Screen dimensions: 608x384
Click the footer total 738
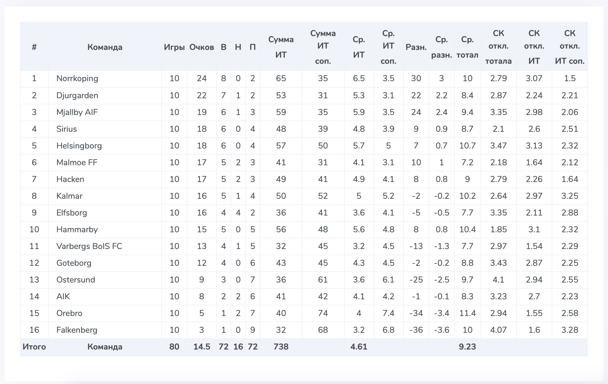(281, 347)
